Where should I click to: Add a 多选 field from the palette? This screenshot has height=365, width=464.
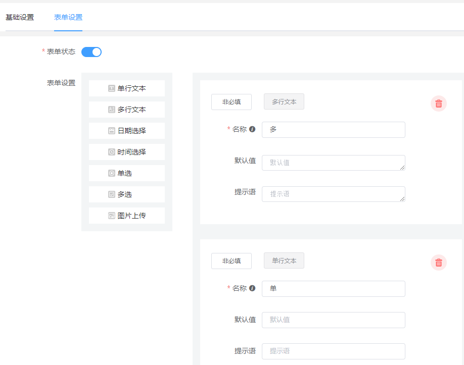(127, 194)
